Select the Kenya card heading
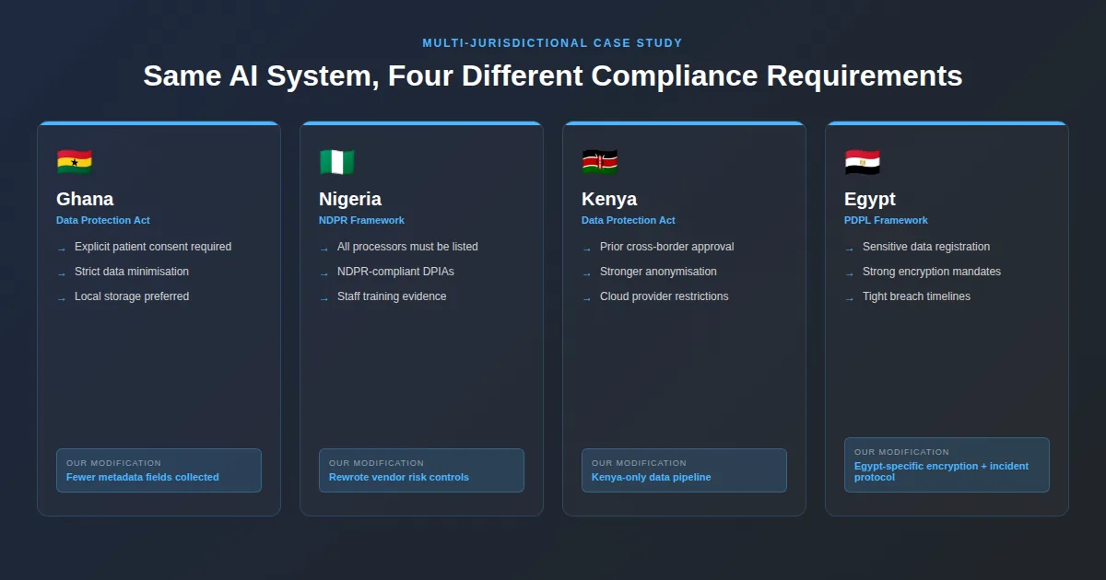 (x=609, y=199)
